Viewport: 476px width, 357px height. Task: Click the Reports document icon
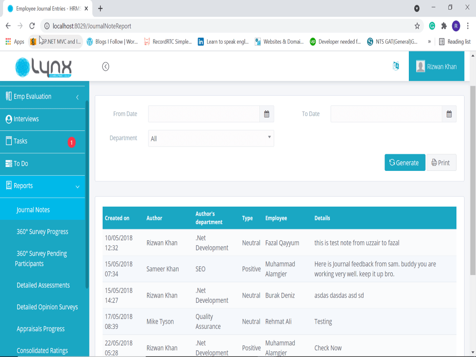click(9, 185)
